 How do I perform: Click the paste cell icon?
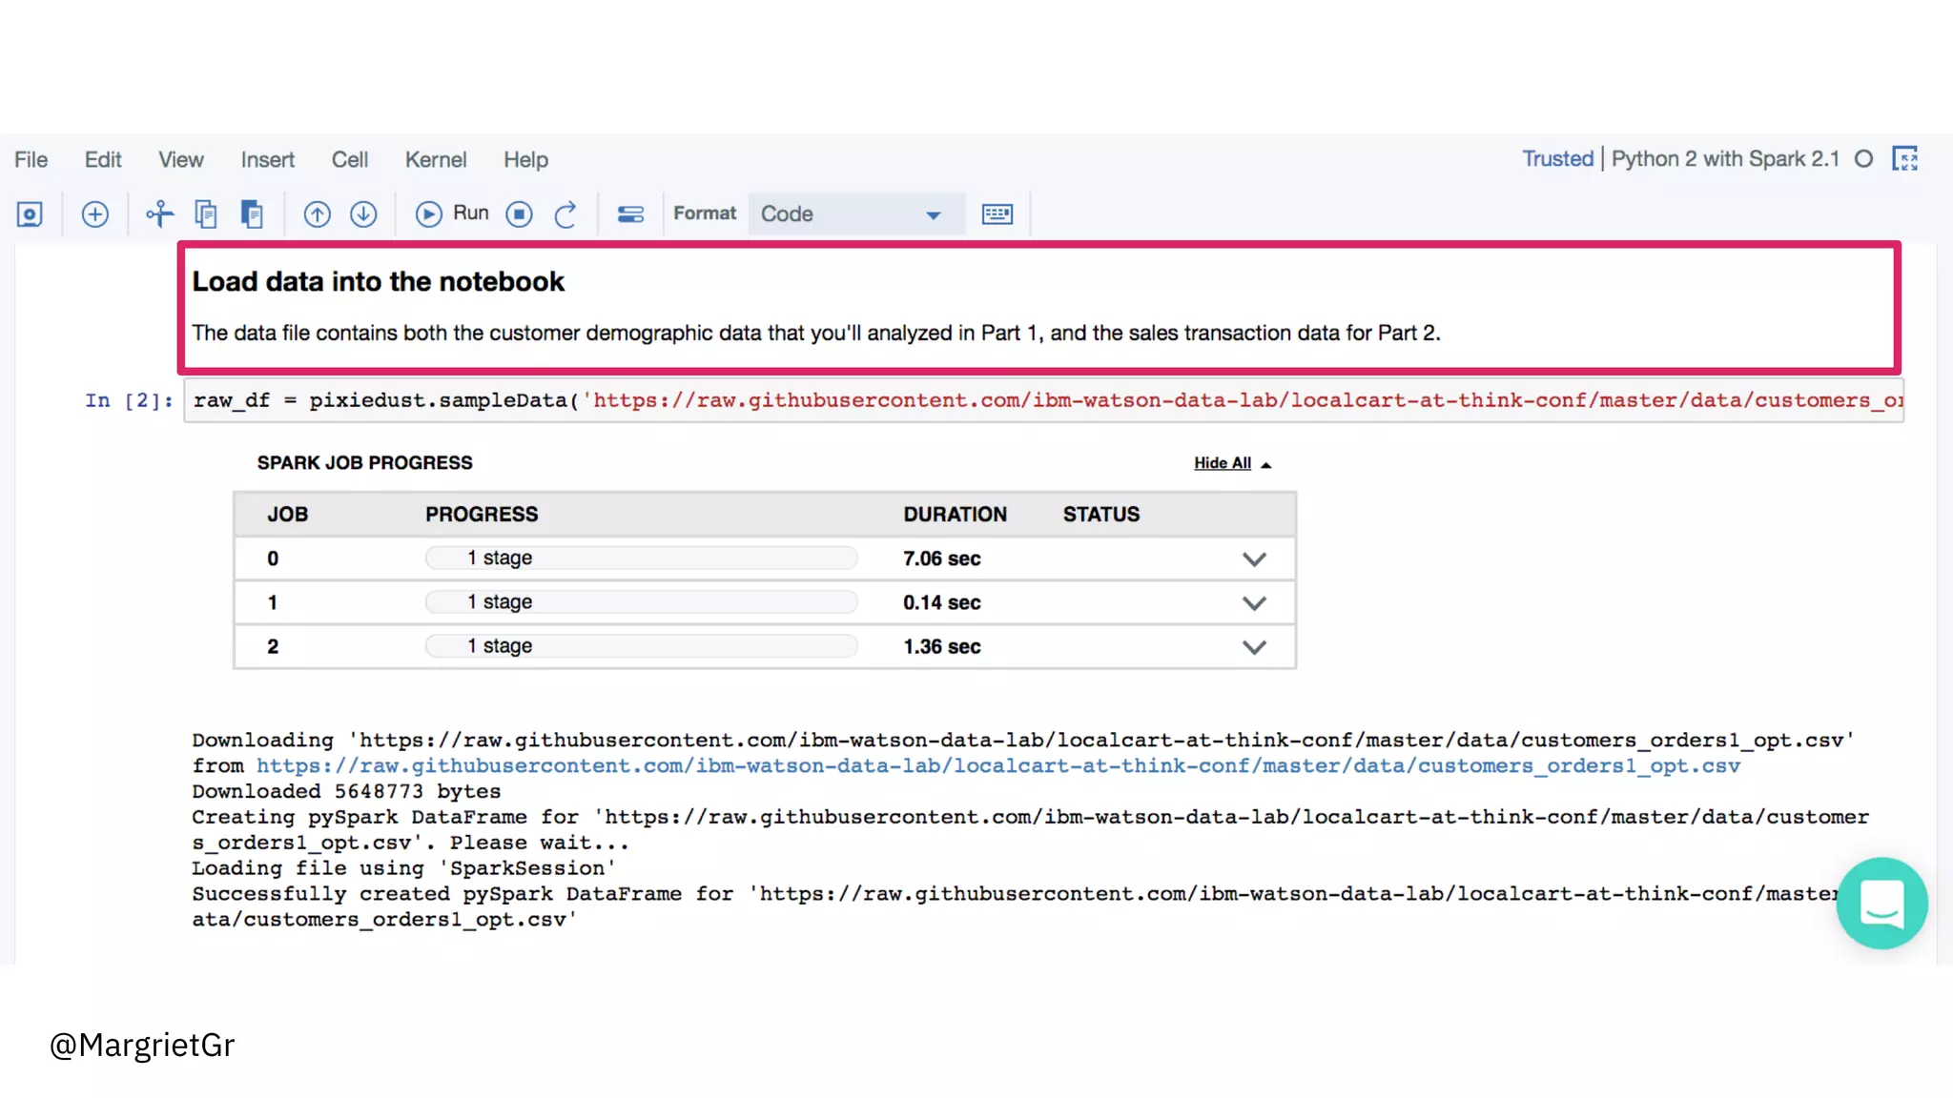tap(252, 214)
